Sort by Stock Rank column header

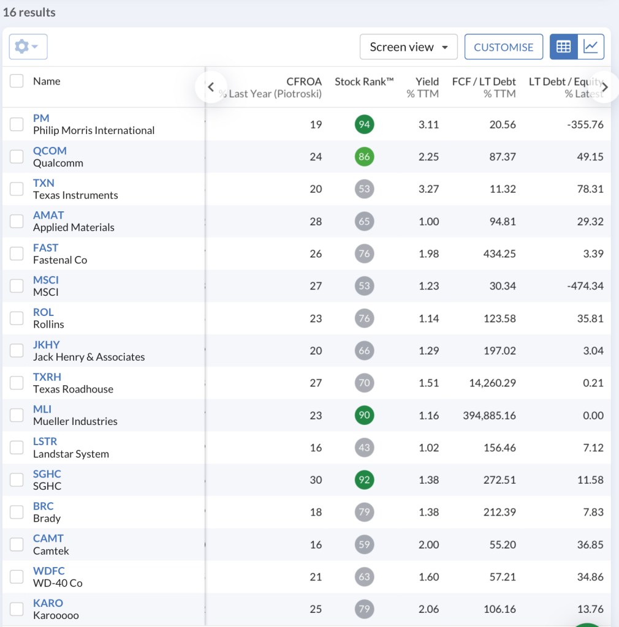point(364,81)
